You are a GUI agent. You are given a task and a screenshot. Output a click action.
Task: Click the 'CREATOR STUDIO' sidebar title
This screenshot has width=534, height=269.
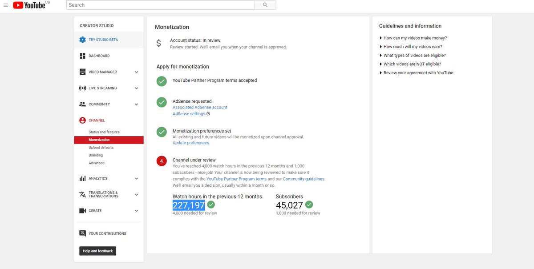tap(97, 26)
